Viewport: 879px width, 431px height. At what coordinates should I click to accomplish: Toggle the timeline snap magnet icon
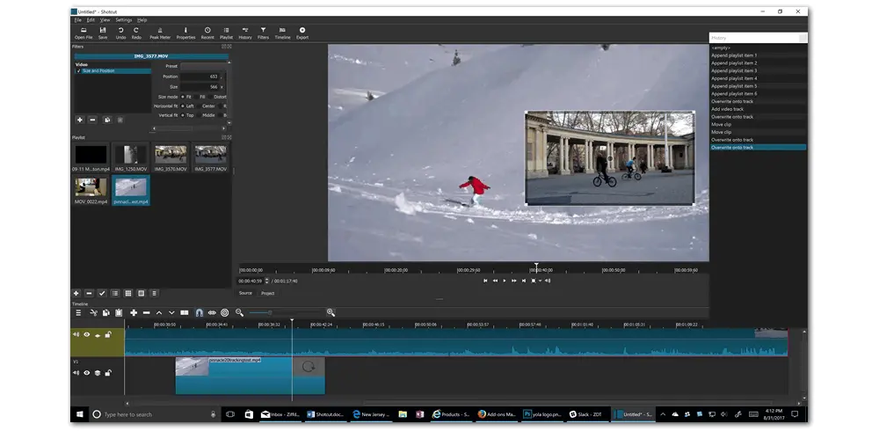199,312
